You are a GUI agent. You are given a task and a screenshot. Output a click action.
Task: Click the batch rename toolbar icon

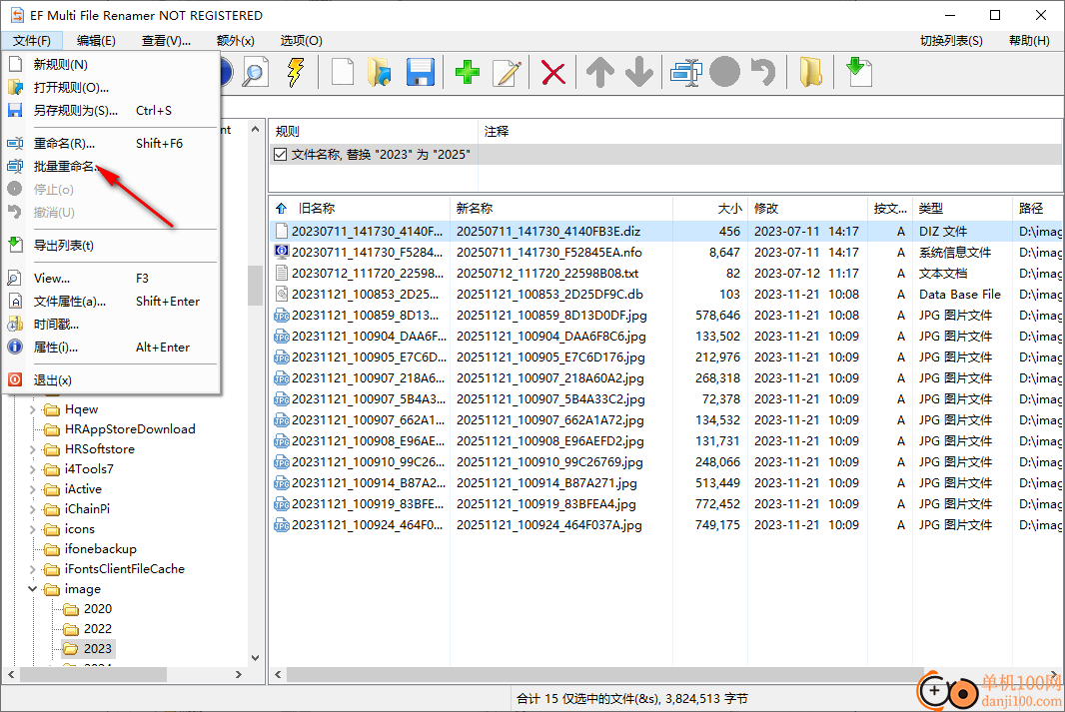[x=686, y=72]
